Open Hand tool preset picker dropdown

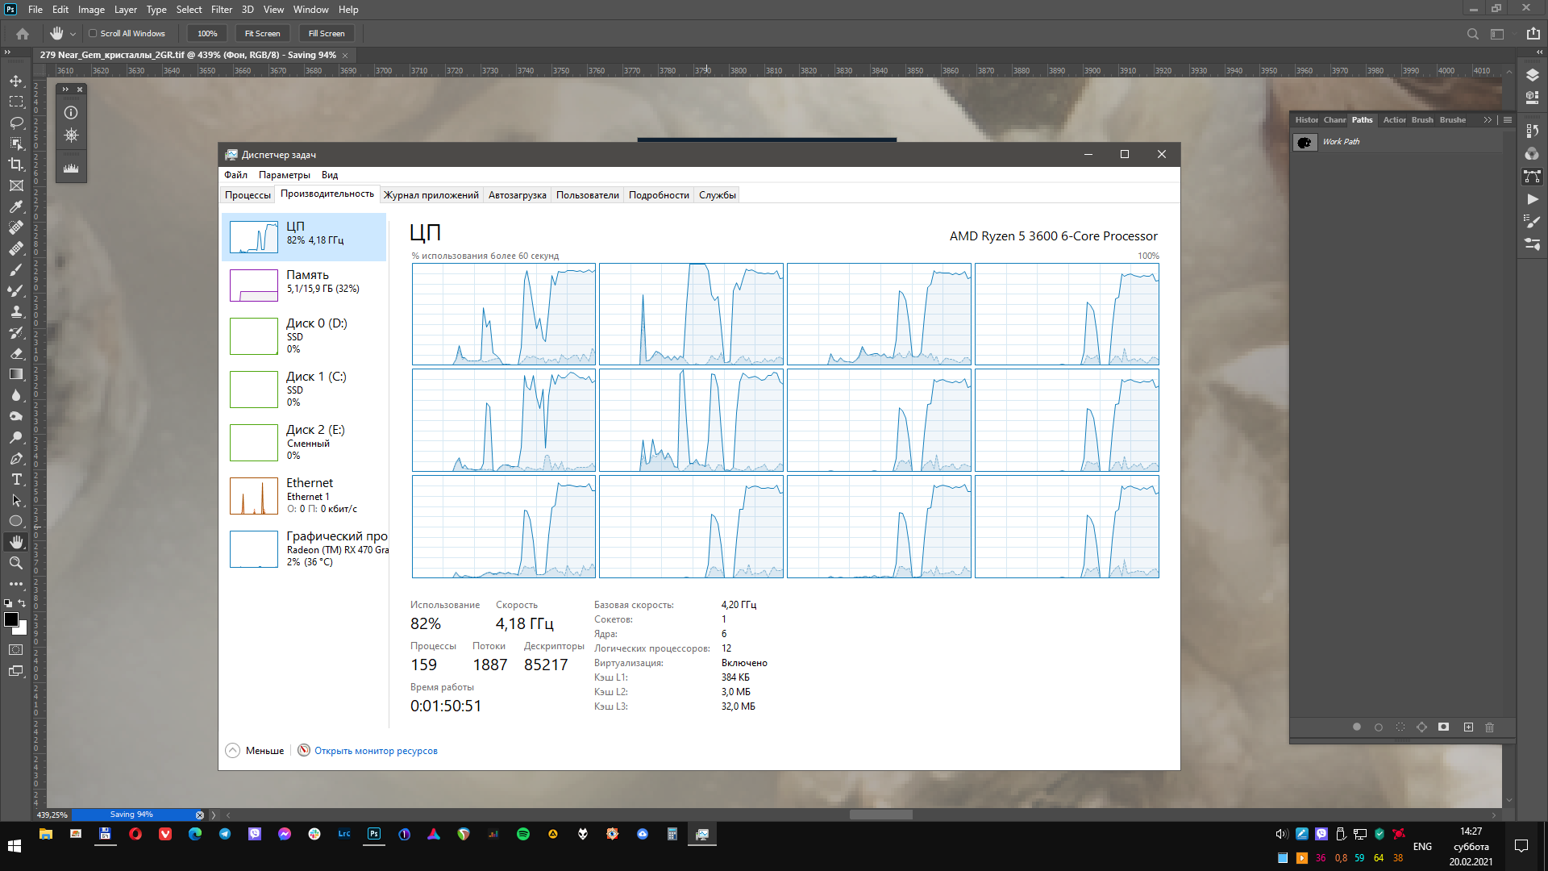(x=73, y=34)
